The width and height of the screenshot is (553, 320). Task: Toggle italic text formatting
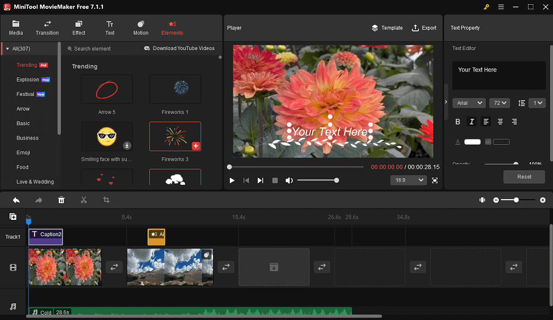pos(471,122)
